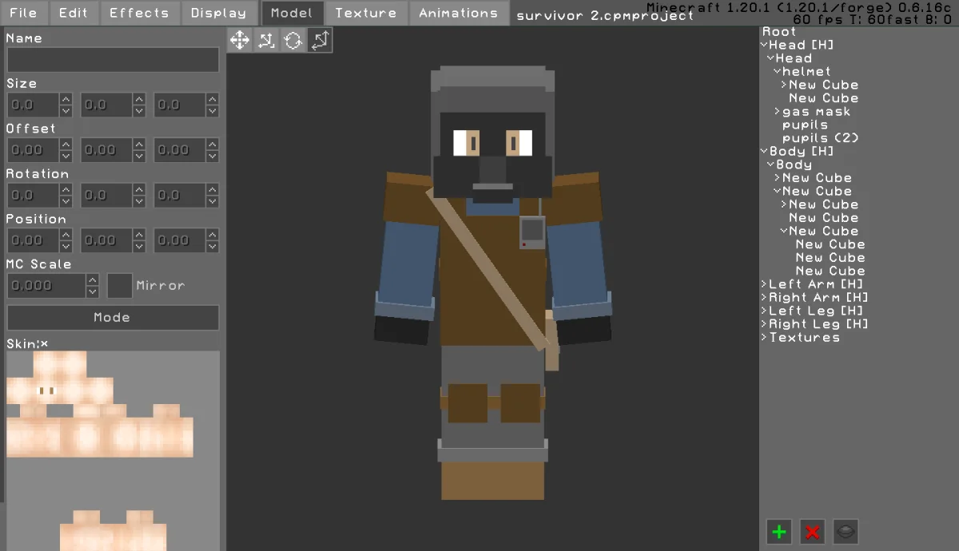Increase the MC Scale value
The width and height of the screenshot is (959, 551).
[93, 279]
